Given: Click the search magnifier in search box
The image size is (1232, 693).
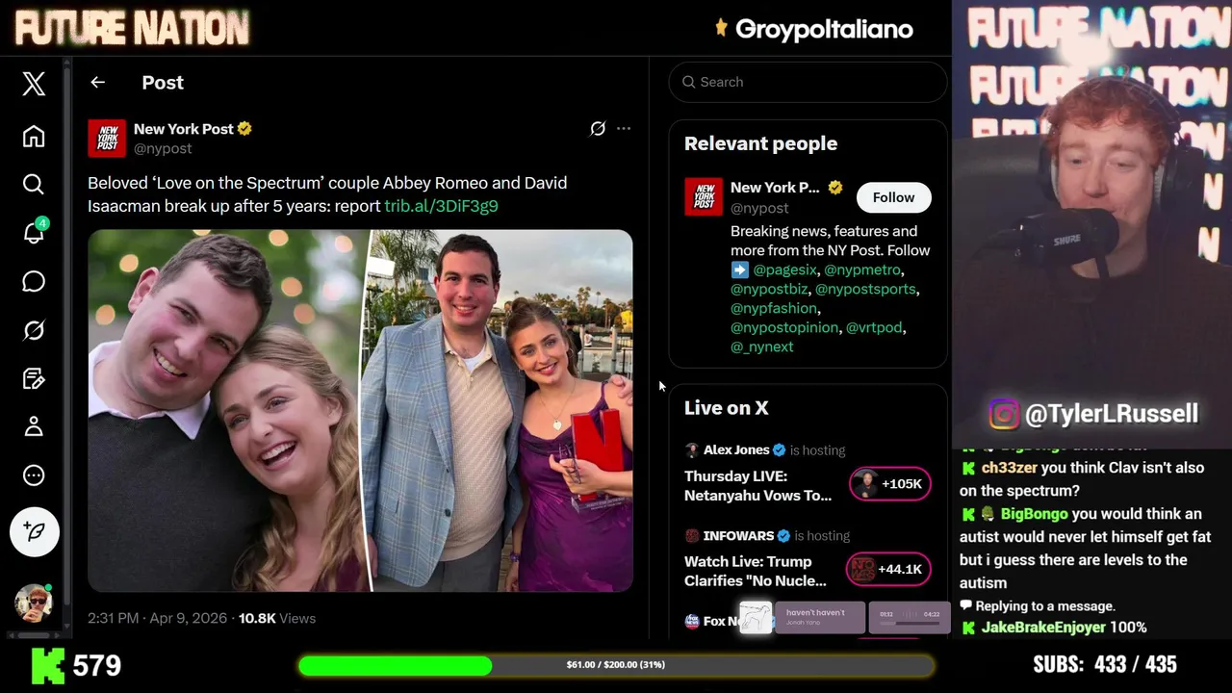Looking at the screenshot, I should 689,82.
